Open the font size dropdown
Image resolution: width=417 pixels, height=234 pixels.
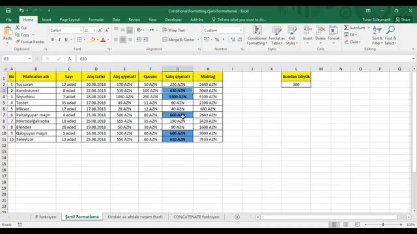[94, 31]
